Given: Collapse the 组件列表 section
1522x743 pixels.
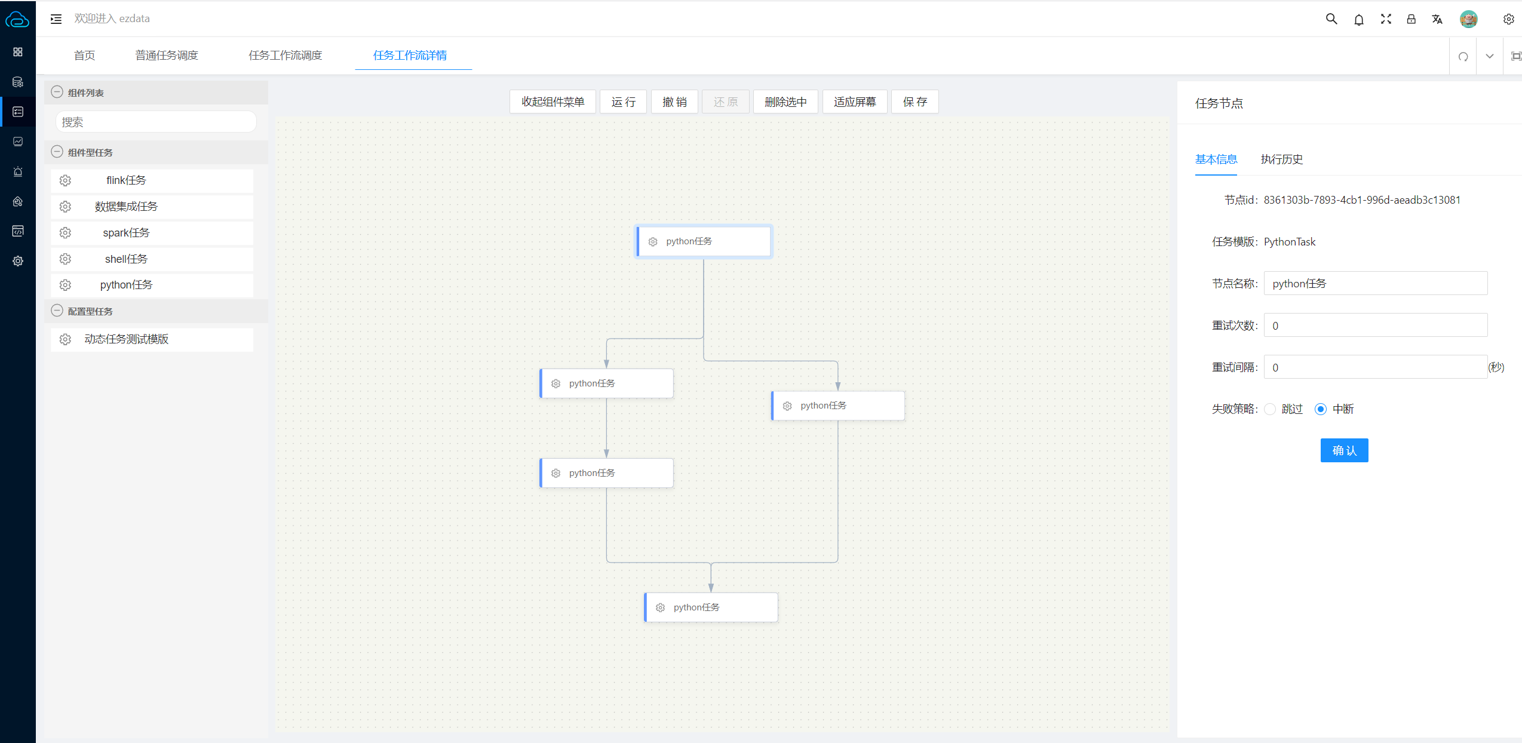Looking at the screenshot, I should click(57, 92).
